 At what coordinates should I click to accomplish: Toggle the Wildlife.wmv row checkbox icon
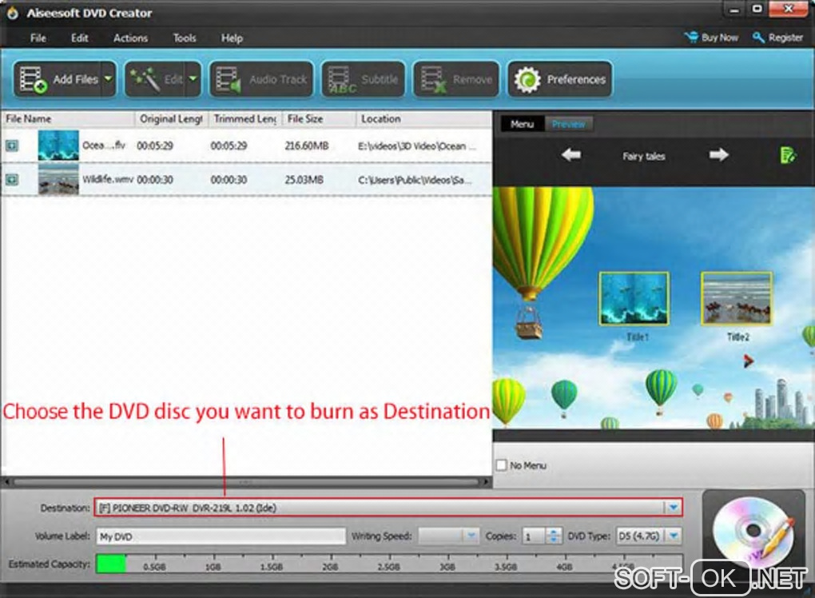pos(11,179)
